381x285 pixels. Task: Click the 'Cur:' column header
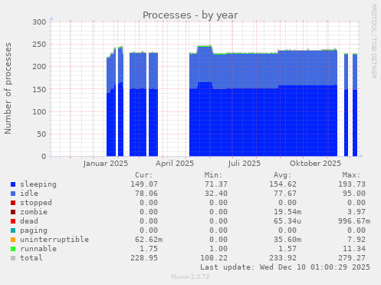pos(144,175)
